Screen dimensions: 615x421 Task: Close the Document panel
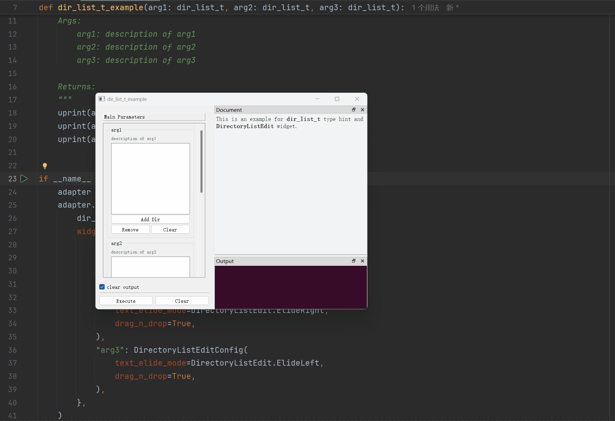coord(362,110)
